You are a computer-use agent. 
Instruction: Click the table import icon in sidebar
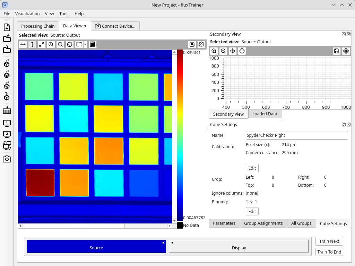pos(7,110)
